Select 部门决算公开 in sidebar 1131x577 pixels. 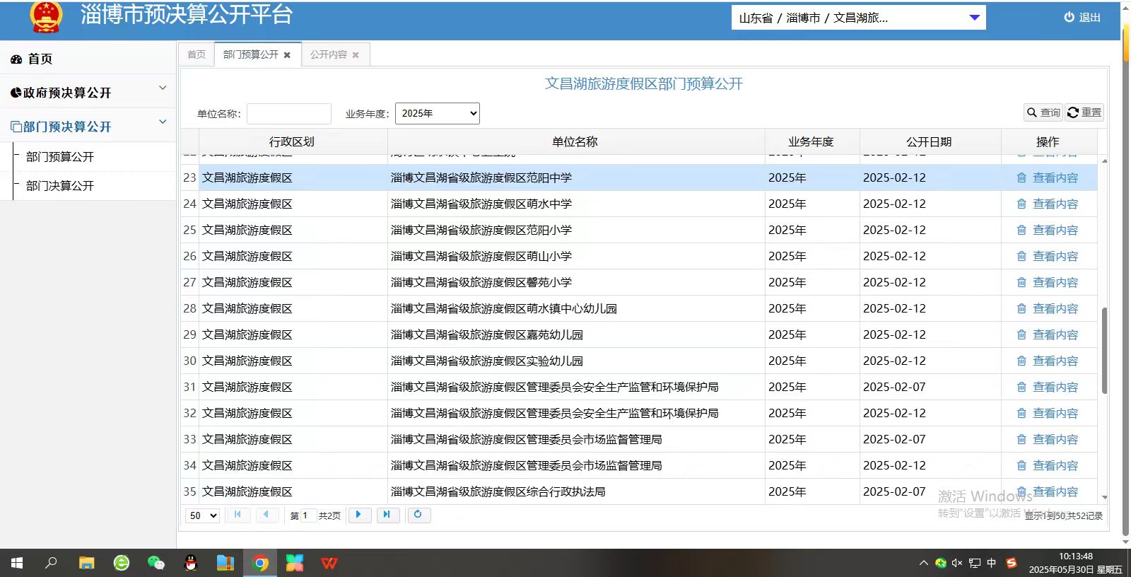click(60, 185)
